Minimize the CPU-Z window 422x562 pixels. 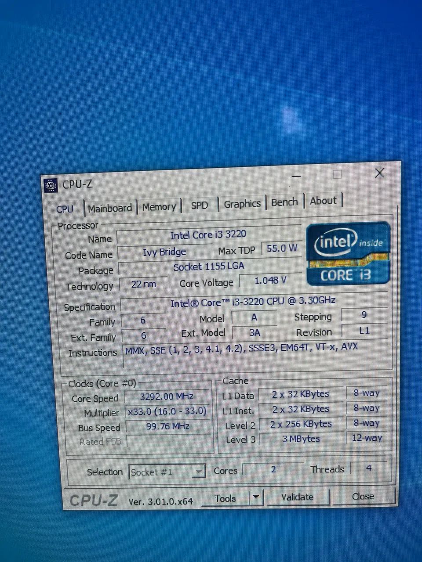(296, 177)
